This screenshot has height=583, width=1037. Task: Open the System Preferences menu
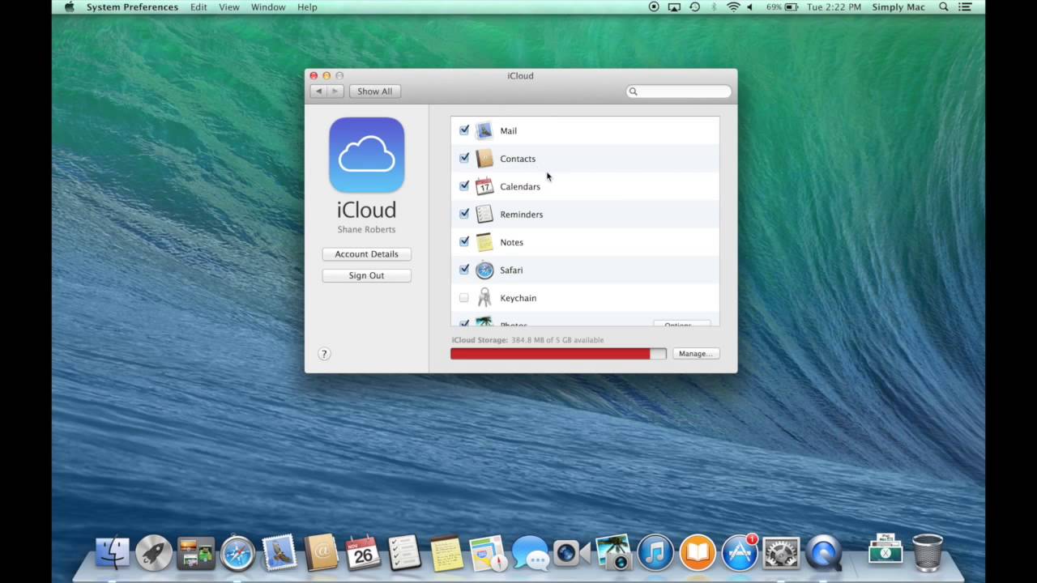click(132, 6)
